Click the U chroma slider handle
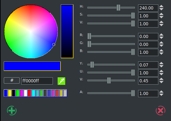The height and width of the screenshot is (121, 171). (x=133, y=73)
